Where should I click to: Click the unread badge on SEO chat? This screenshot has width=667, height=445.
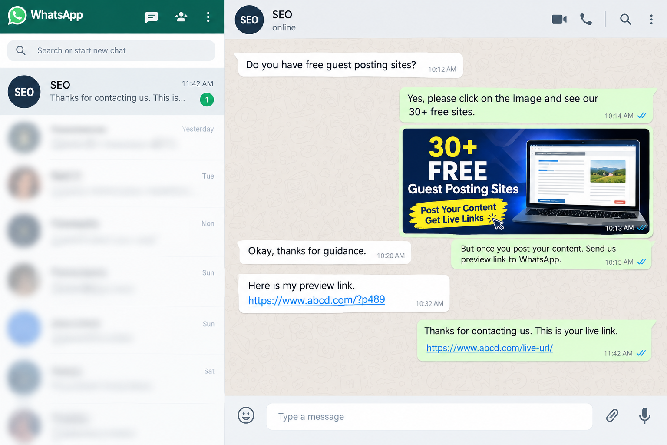[x=207, y=100]
